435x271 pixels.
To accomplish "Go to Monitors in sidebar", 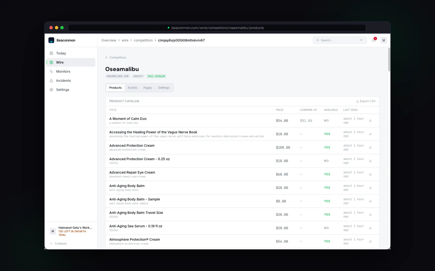I will (71, 72).
